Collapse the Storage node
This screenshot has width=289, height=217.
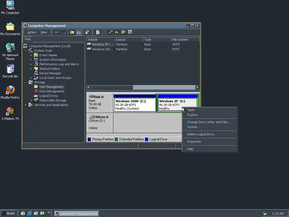[26, 82]
